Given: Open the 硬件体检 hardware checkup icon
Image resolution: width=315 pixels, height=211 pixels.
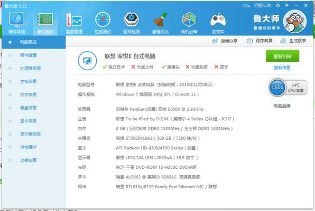Looking at the screenshot, I should tap(17, 23).
